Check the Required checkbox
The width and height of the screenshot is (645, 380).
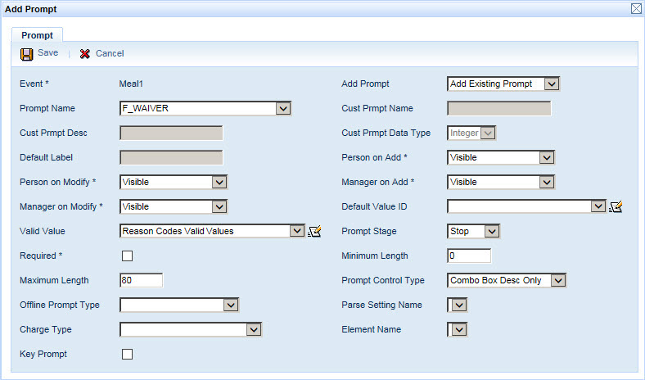click(x=127, y=256)
